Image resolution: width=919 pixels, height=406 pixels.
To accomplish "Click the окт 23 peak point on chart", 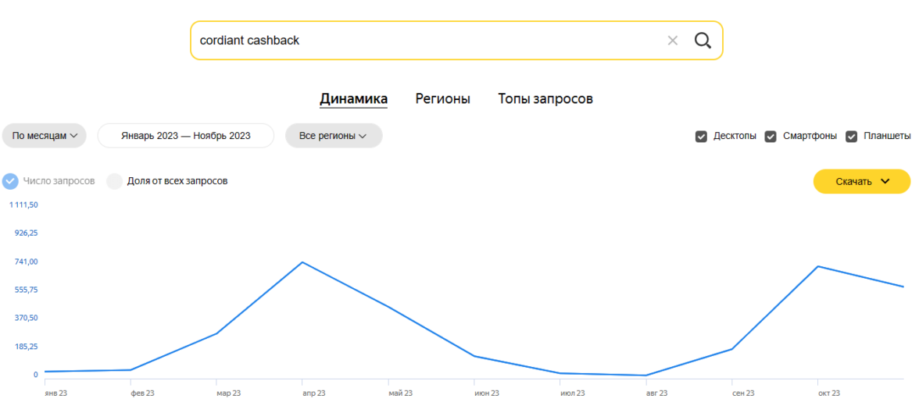I will tap(818, 266).
